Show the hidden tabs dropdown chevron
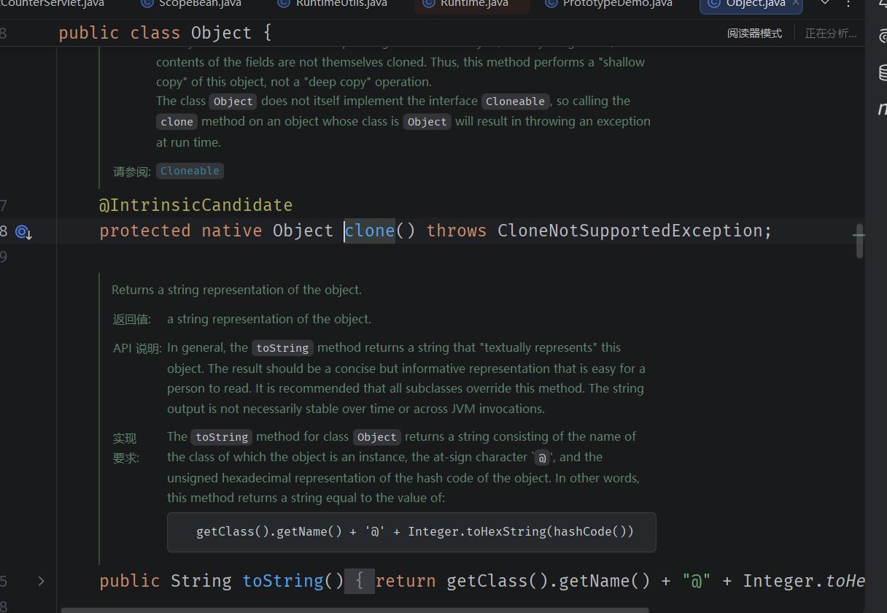The image size is (887, 613). (x=825, y=3)
